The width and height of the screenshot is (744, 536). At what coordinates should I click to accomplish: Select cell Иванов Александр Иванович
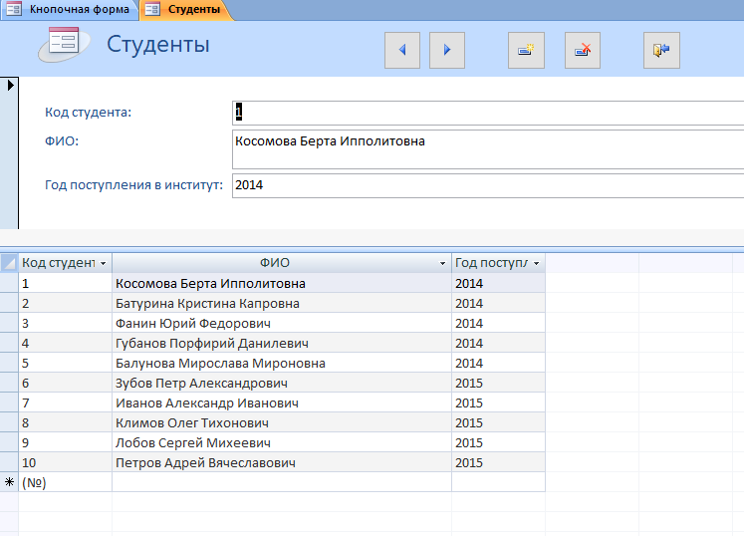click(282, 403)
